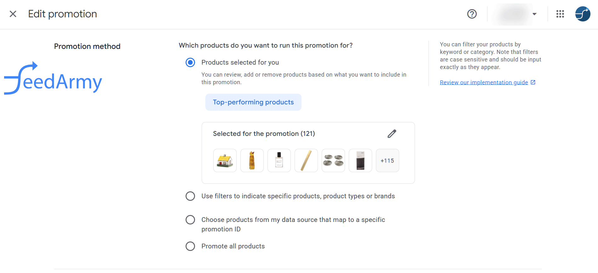Click the incense coils product thumbnail

(x=333, y=160)
